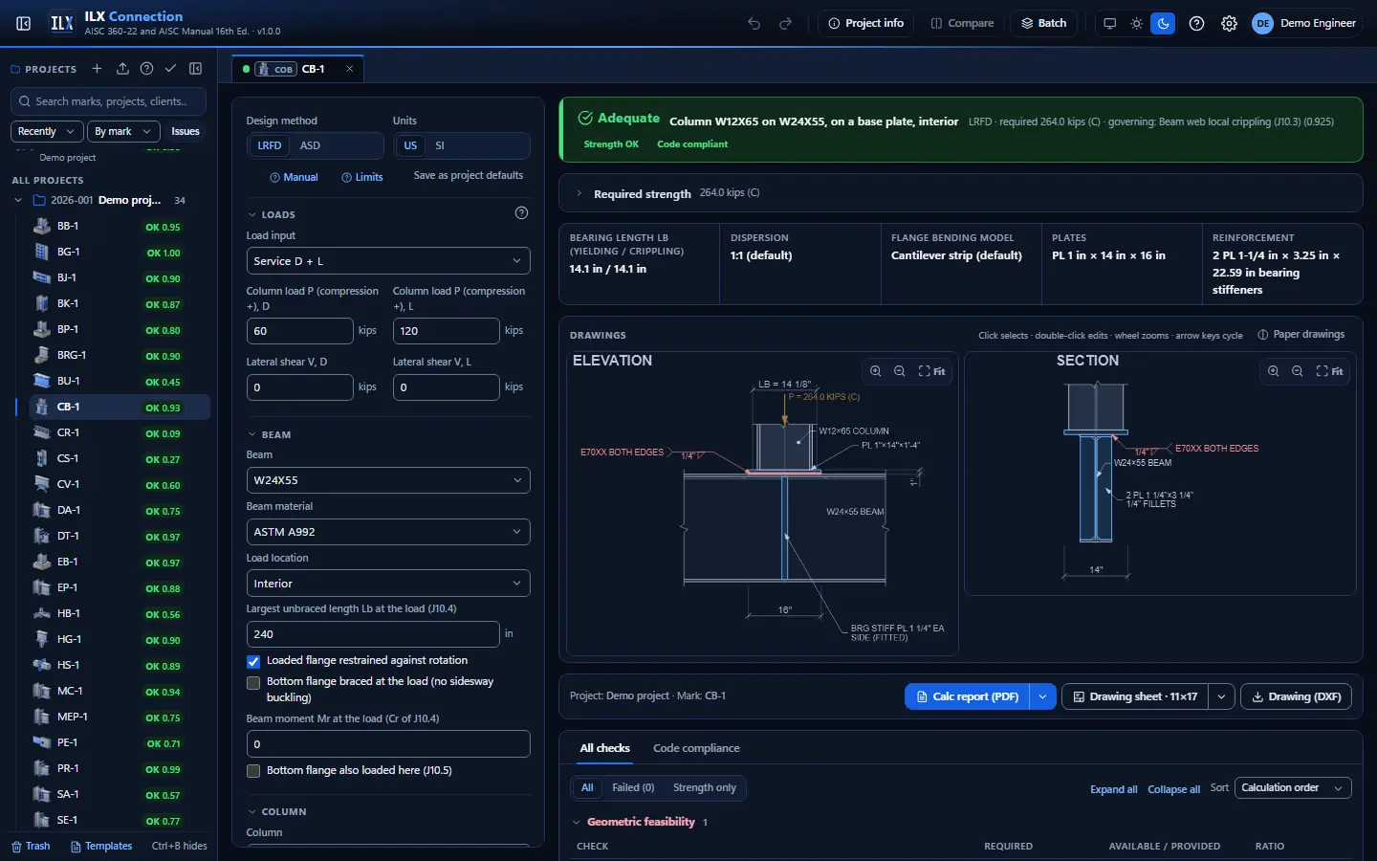Zoom in on the Elevation drawing
Image resolution: width=1377 pixels, height=861 pixels.
tap(875, 371)
